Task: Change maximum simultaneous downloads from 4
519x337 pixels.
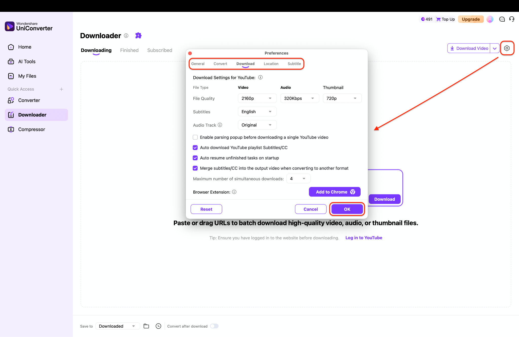Action: pyautogui.click(x=298, y=178)
